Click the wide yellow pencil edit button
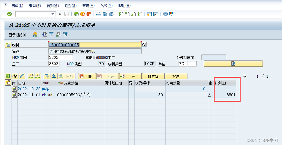Image resolution: width=282 pixels, height=145 pixels. [x=233, y=64]
